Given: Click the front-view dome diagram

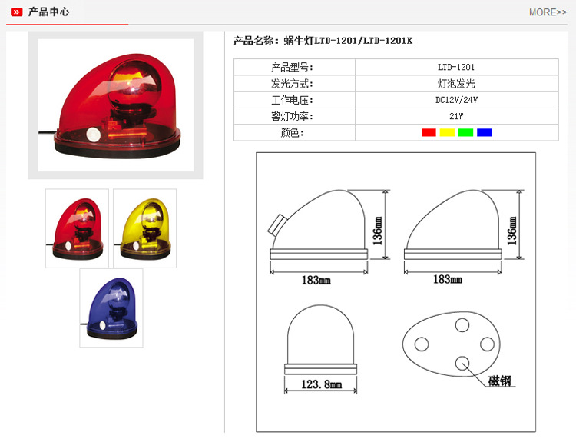Looking at the screenshot, I should tap(321, 340).
